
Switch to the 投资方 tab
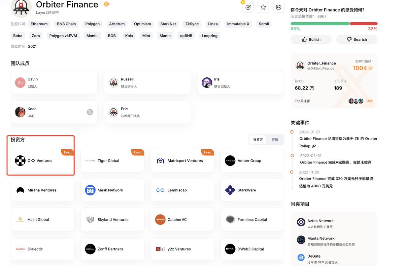point(258,140)
